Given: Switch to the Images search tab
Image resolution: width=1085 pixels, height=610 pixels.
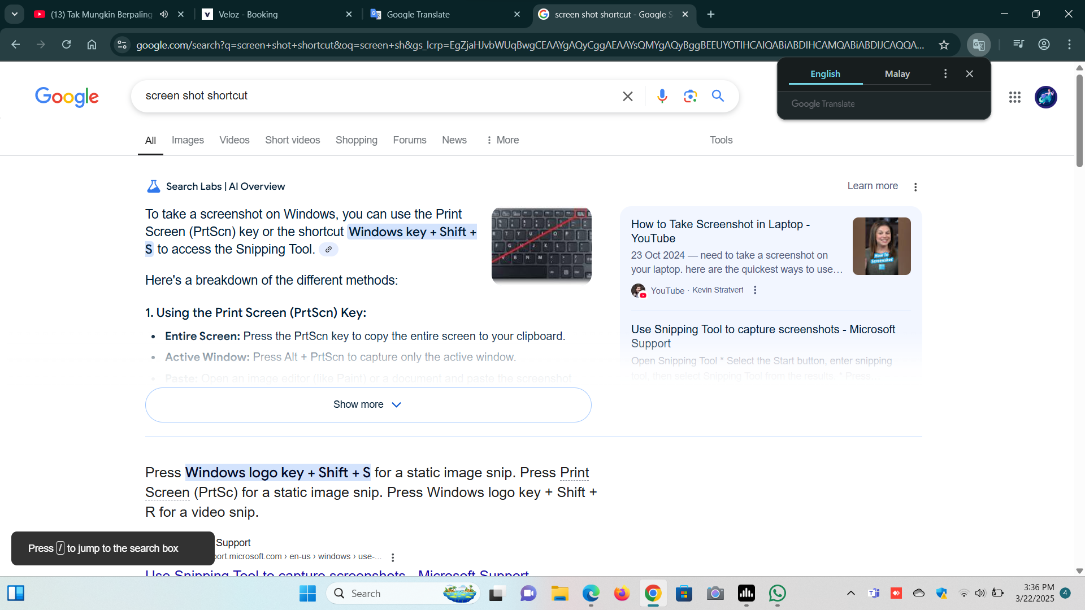Looking at the screenshot, I should tap(188, 140).
